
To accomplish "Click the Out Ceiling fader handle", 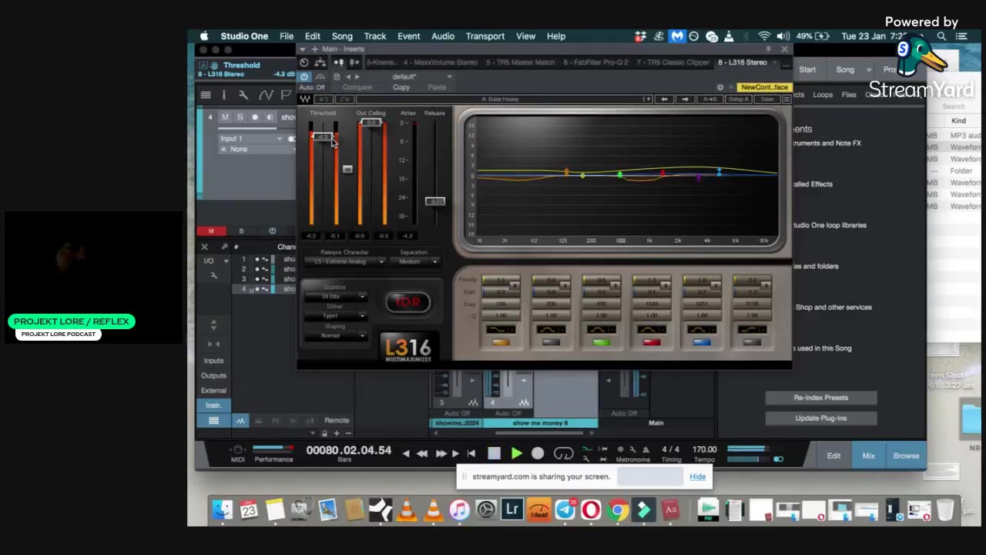I will 372,123.
